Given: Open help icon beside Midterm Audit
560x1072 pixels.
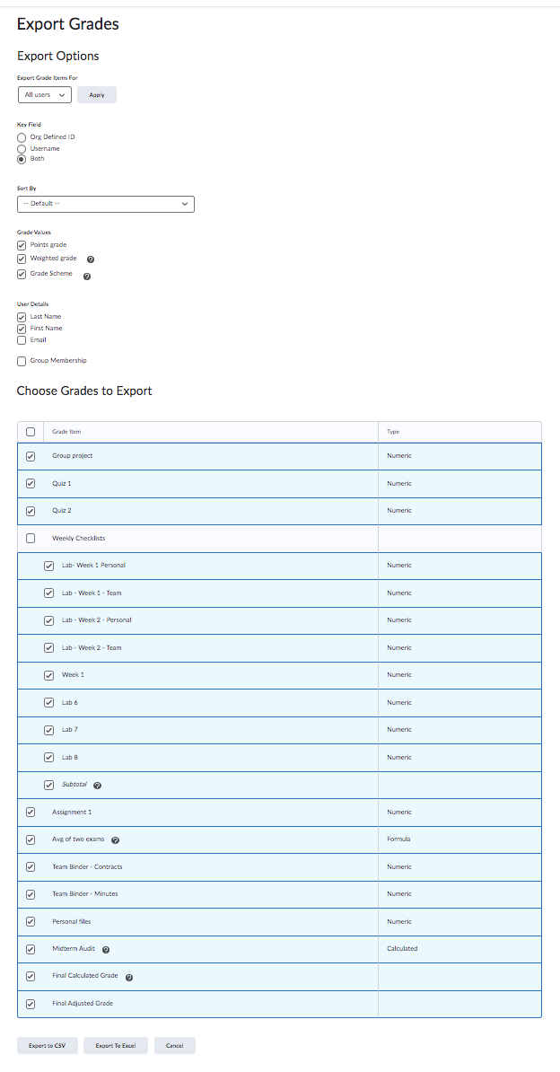Looking at the screenshot, I should 106,950.
